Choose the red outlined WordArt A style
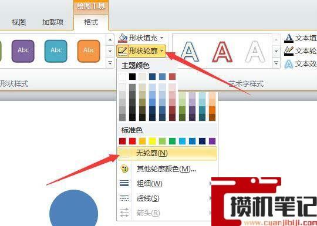The height and width of the screenshot is (226, 317). [x=222, y=52]
